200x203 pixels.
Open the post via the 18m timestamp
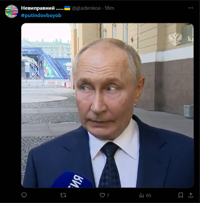109,8
